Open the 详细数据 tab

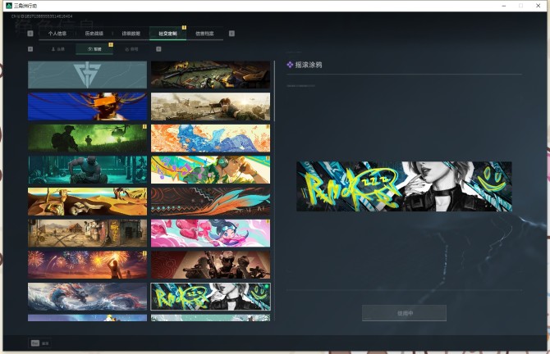coord(131,34)
